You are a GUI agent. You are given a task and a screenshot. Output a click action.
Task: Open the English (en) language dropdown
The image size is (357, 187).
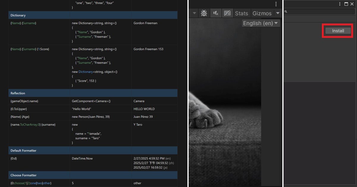point(260,23)
